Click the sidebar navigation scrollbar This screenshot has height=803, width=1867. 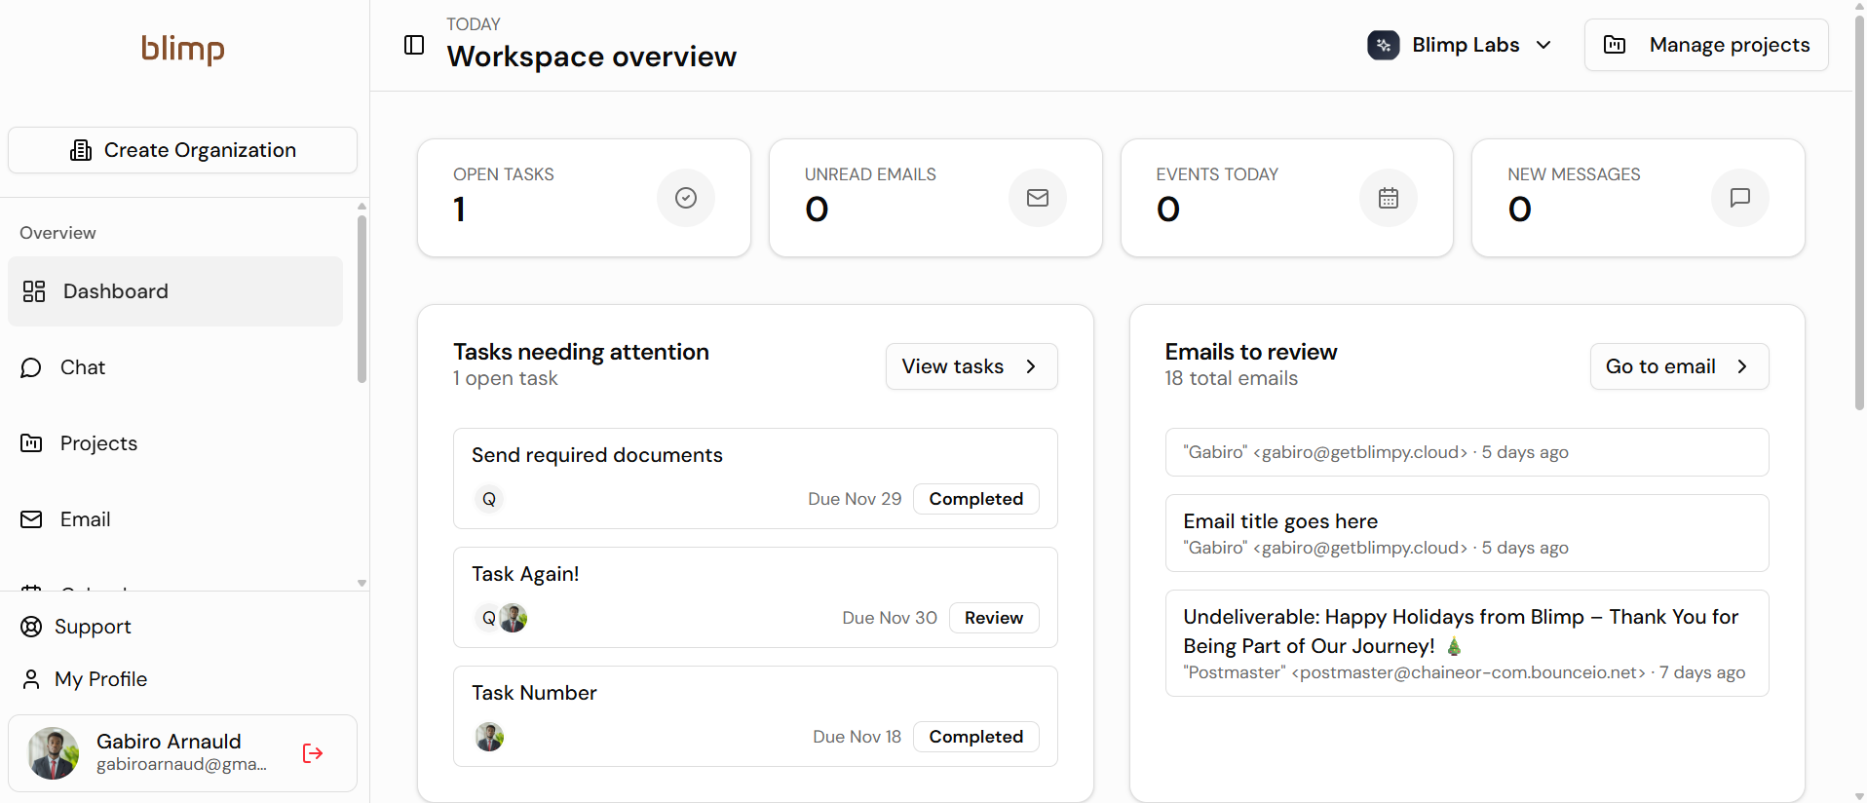(362, 302)
